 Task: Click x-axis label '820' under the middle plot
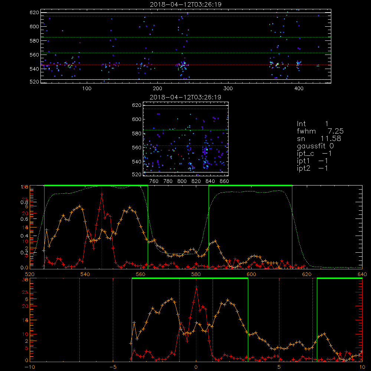pyautogui.click(x=196, y=181)
